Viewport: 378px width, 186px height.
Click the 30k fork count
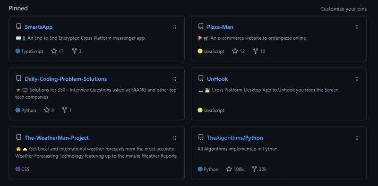(263, 169)
